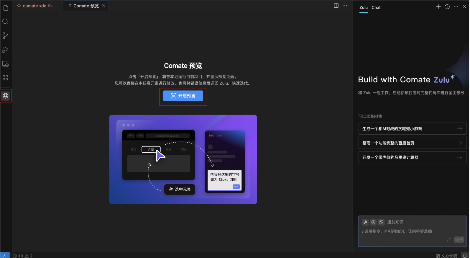Switch to the Zulu tab

(x=364, y=7)
